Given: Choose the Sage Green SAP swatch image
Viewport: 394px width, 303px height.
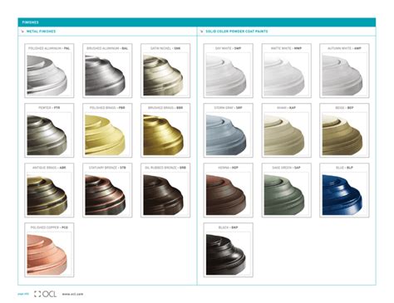Looking at the screenshot, I should [x=284, y=195].
